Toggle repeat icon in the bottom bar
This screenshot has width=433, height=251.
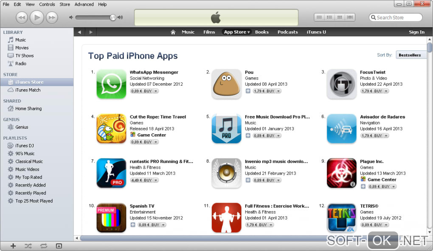44,246
